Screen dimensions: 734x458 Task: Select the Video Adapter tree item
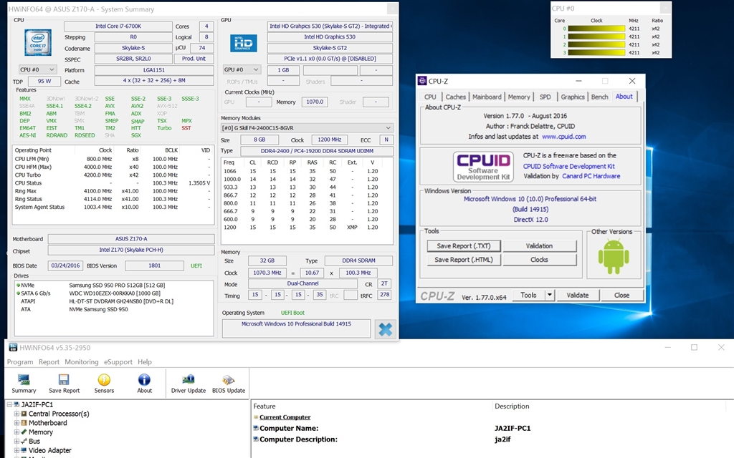click(49, 450)
